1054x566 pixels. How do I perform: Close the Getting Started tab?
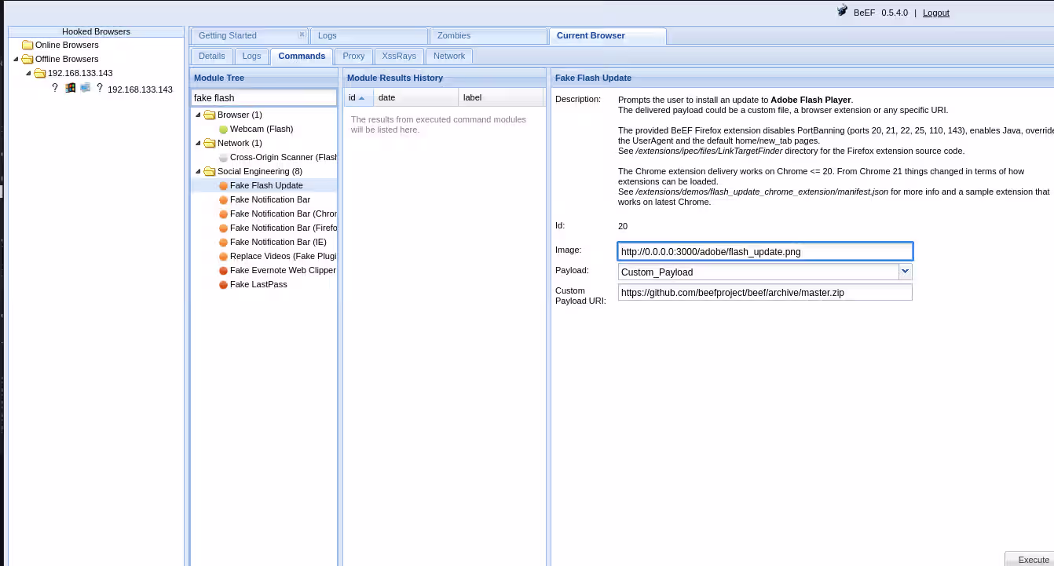click(302, 35)
